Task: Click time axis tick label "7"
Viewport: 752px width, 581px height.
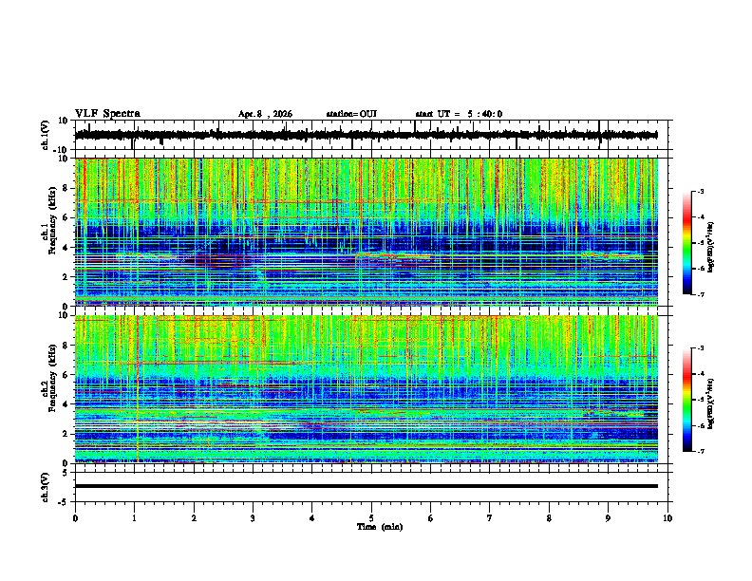Action: pos(490,518)
